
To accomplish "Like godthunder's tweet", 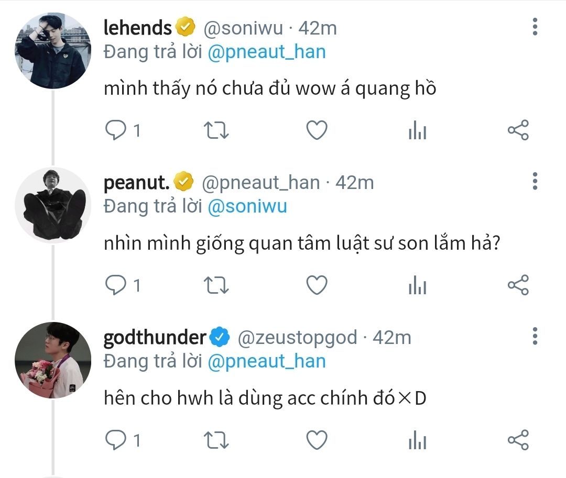I will (x=317, y=441).
